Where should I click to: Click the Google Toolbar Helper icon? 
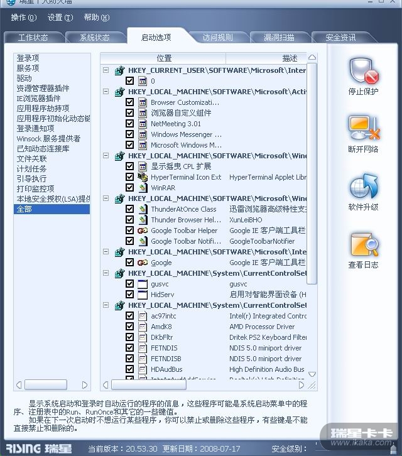click(143, 231)
